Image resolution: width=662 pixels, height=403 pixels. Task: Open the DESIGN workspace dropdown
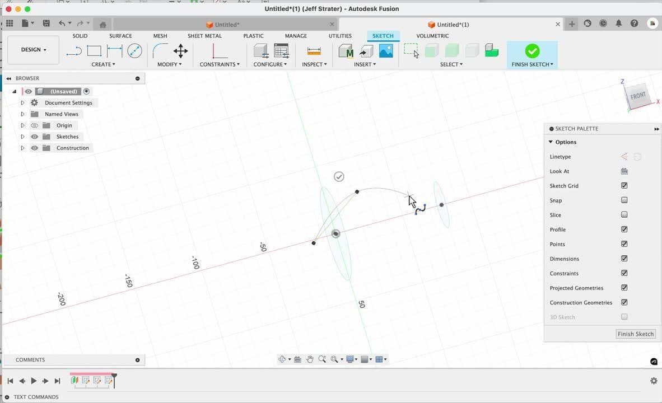pyautogui.click(x=34, y=50)
